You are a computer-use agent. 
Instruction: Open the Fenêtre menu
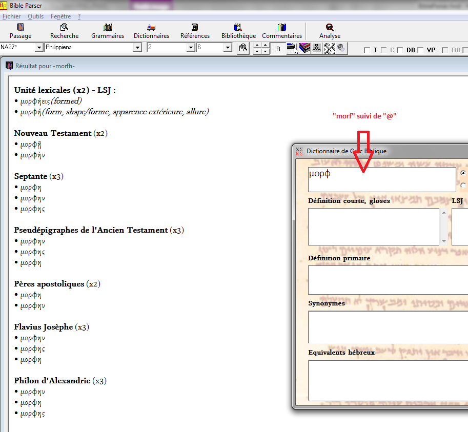click(x=60, y=16)
